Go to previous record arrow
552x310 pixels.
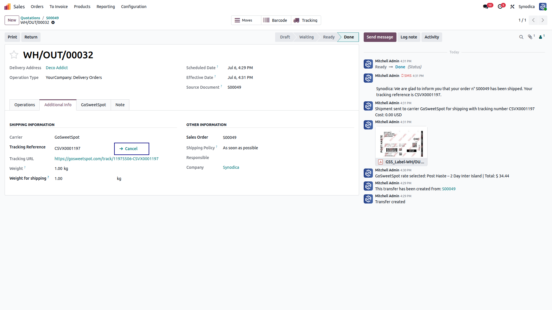point(533,20)
